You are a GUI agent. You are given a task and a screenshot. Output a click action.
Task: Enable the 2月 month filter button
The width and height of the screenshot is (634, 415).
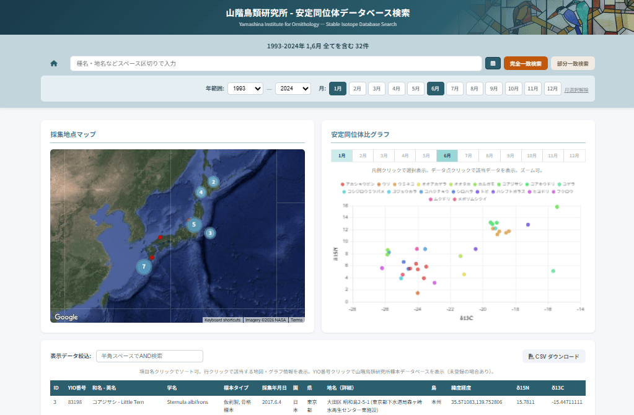tap(357, 89)
